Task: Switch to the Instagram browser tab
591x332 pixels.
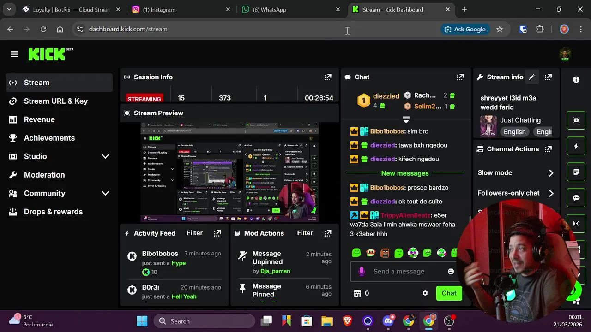Action: (181, 9)
